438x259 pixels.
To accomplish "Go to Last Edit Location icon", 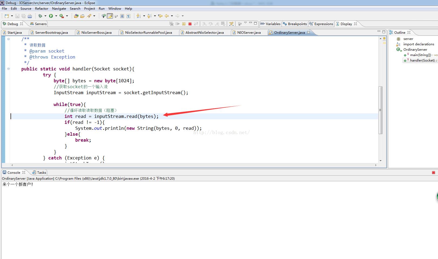I will click(x=160, y=16).
